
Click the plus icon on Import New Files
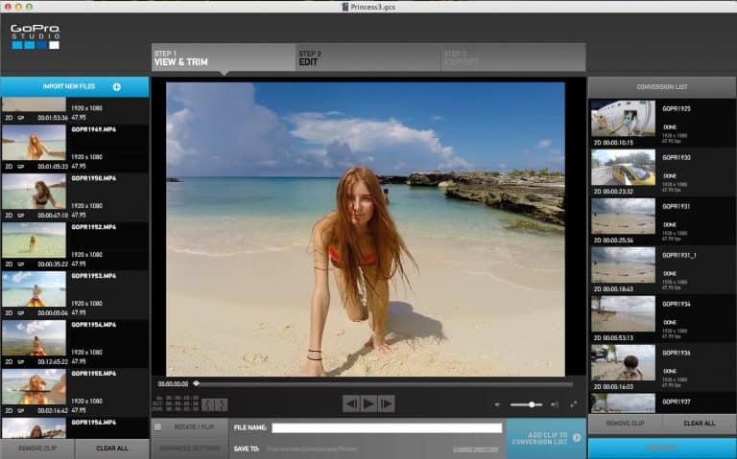(117, 87)
